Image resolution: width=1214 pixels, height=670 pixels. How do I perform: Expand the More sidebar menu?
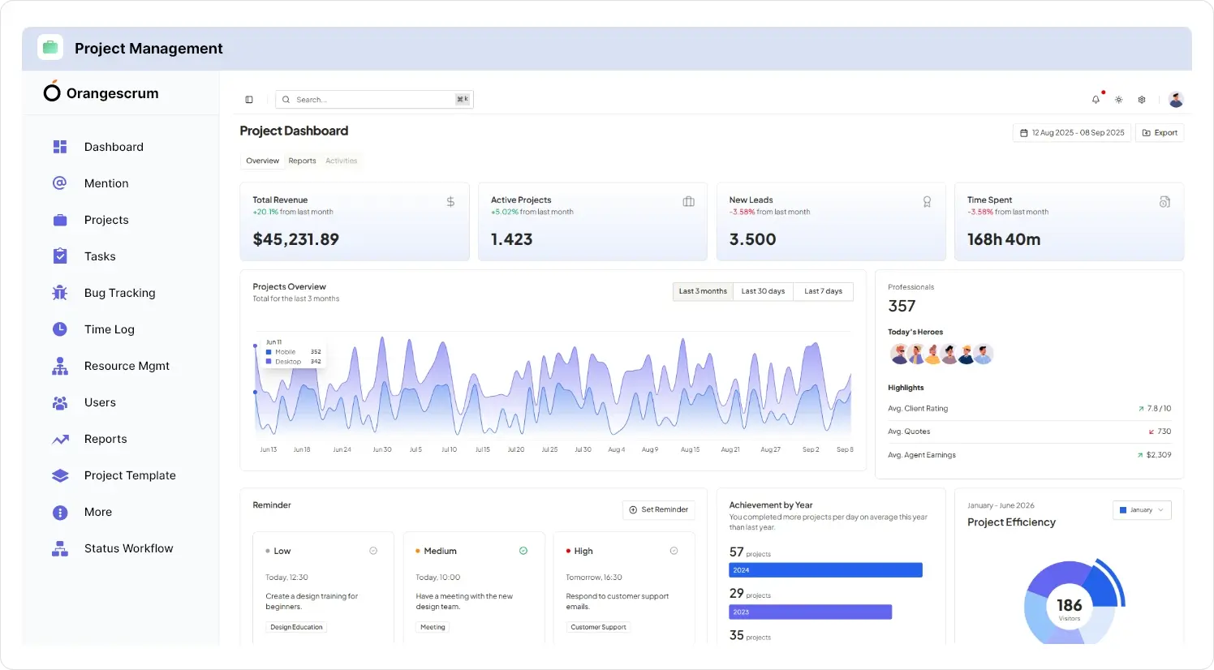point(98,512)
